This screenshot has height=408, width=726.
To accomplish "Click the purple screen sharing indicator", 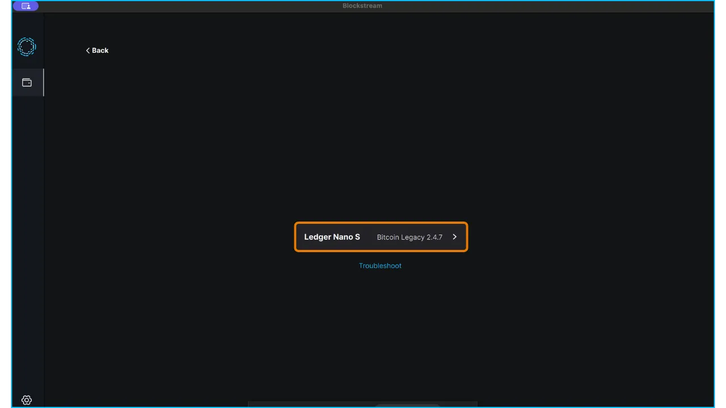I will pyautogui.click(x=26, y=6).
